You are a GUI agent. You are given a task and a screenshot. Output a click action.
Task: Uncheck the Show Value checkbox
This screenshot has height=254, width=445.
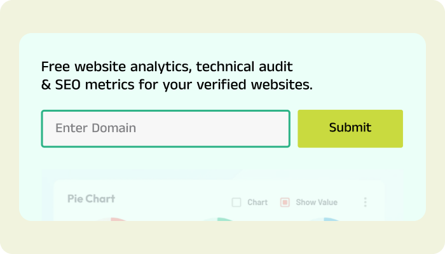pos(285,203)
